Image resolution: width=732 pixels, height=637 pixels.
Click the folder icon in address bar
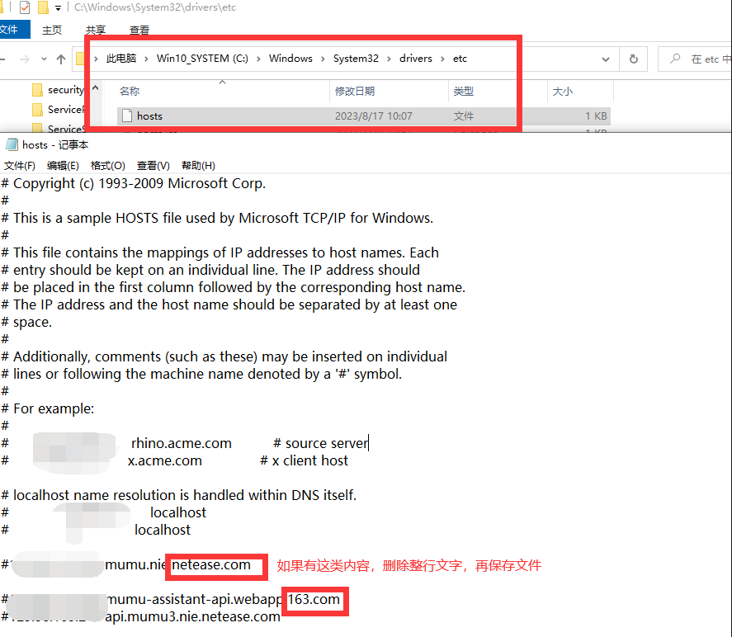coord(80,59)
